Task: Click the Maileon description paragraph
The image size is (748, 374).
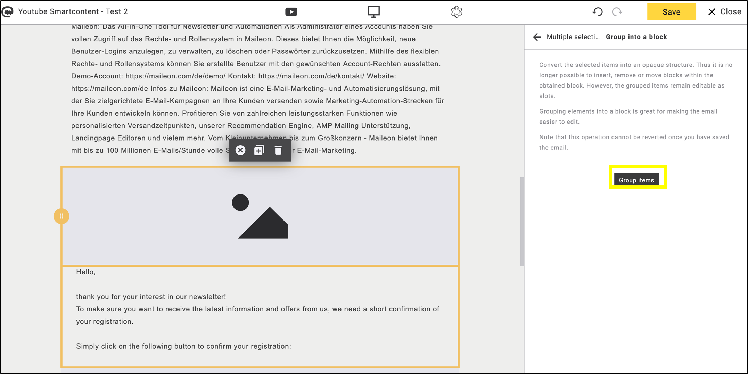Action: (x=258, y=89)
